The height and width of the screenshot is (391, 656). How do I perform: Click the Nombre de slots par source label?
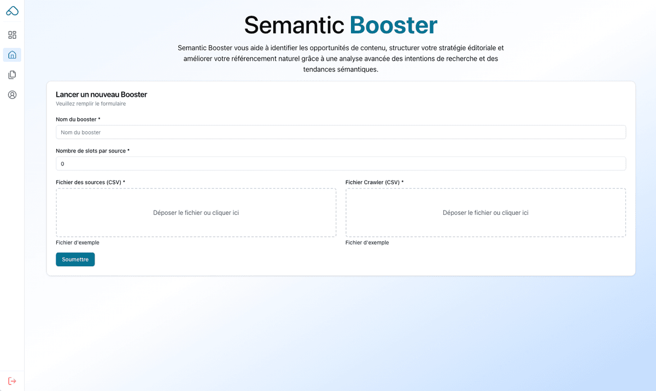92,150
